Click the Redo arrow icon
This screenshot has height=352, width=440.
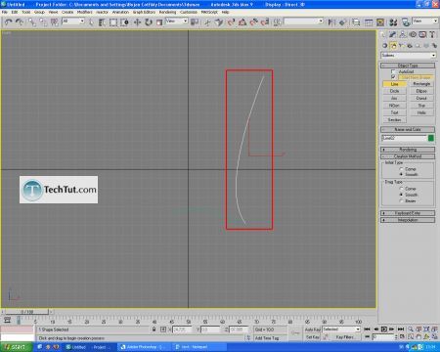point(20,22)
